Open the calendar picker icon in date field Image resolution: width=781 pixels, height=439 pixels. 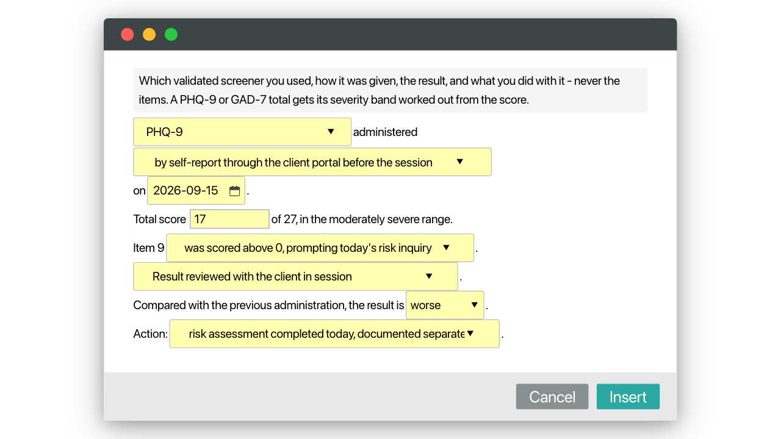(234, 191)
